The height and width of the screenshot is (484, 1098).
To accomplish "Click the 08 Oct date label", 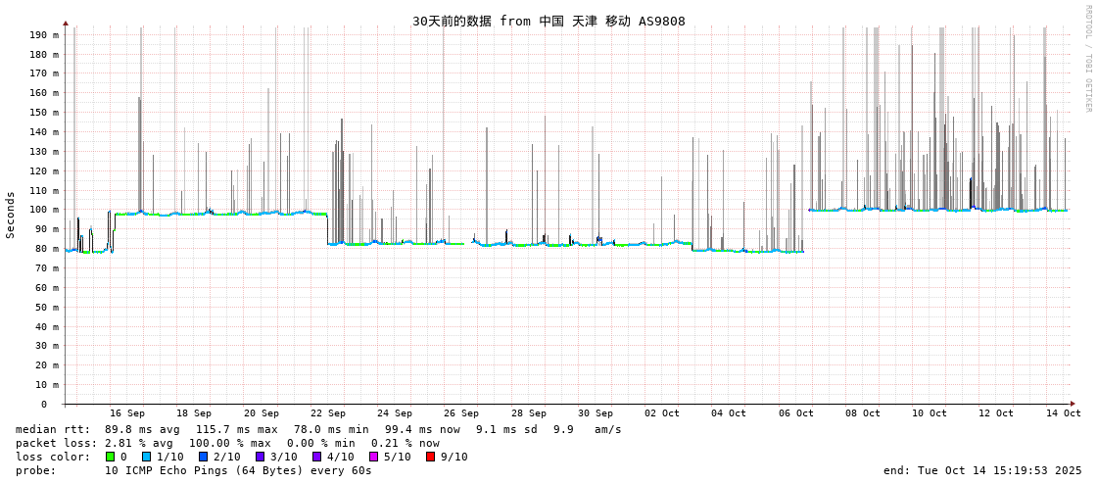I will coord(863,413).
